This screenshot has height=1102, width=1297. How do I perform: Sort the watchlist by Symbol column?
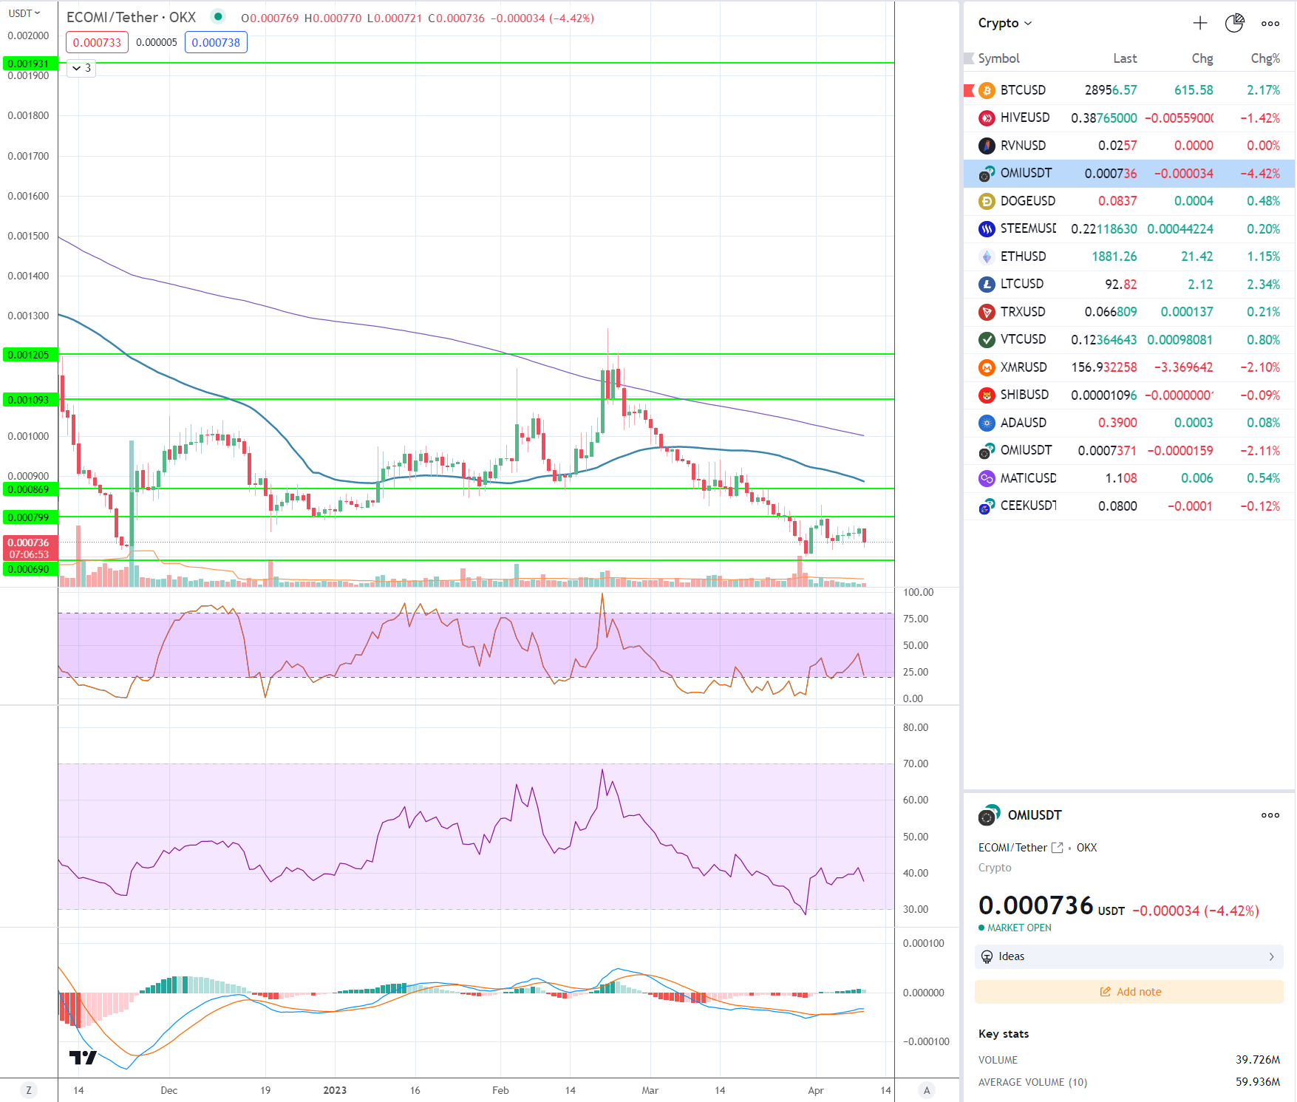click(x=998, y=58)
